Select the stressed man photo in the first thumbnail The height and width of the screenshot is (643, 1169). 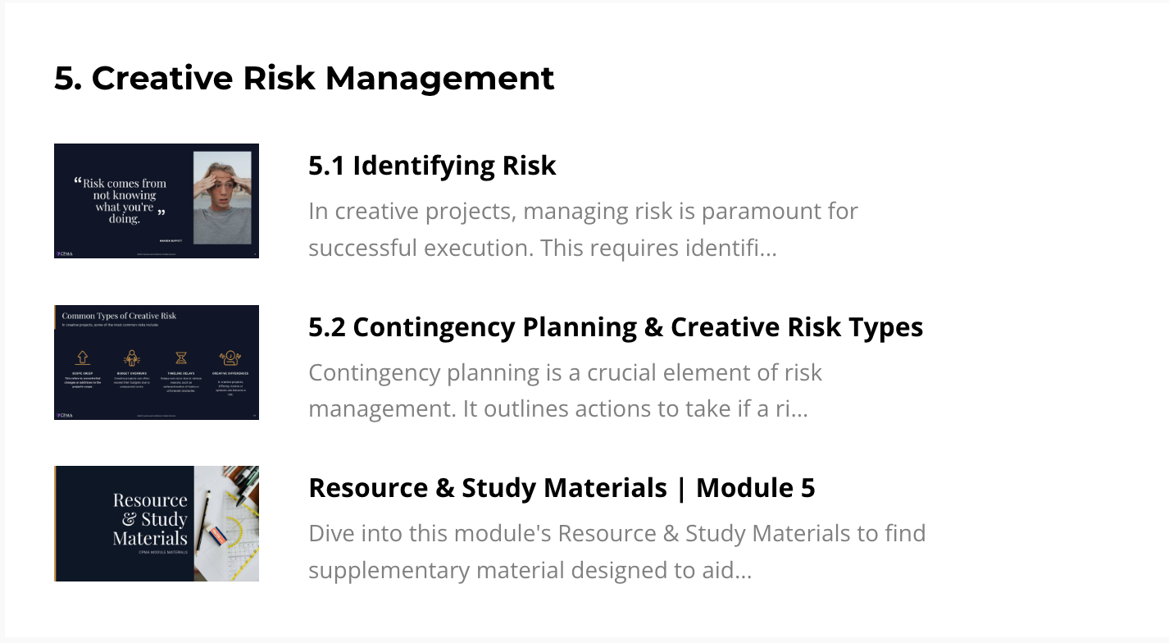tap(222, 198)
